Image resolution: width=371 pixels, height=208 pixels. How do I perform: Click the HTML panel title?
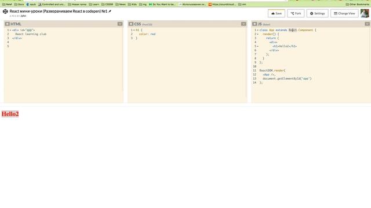16,24
